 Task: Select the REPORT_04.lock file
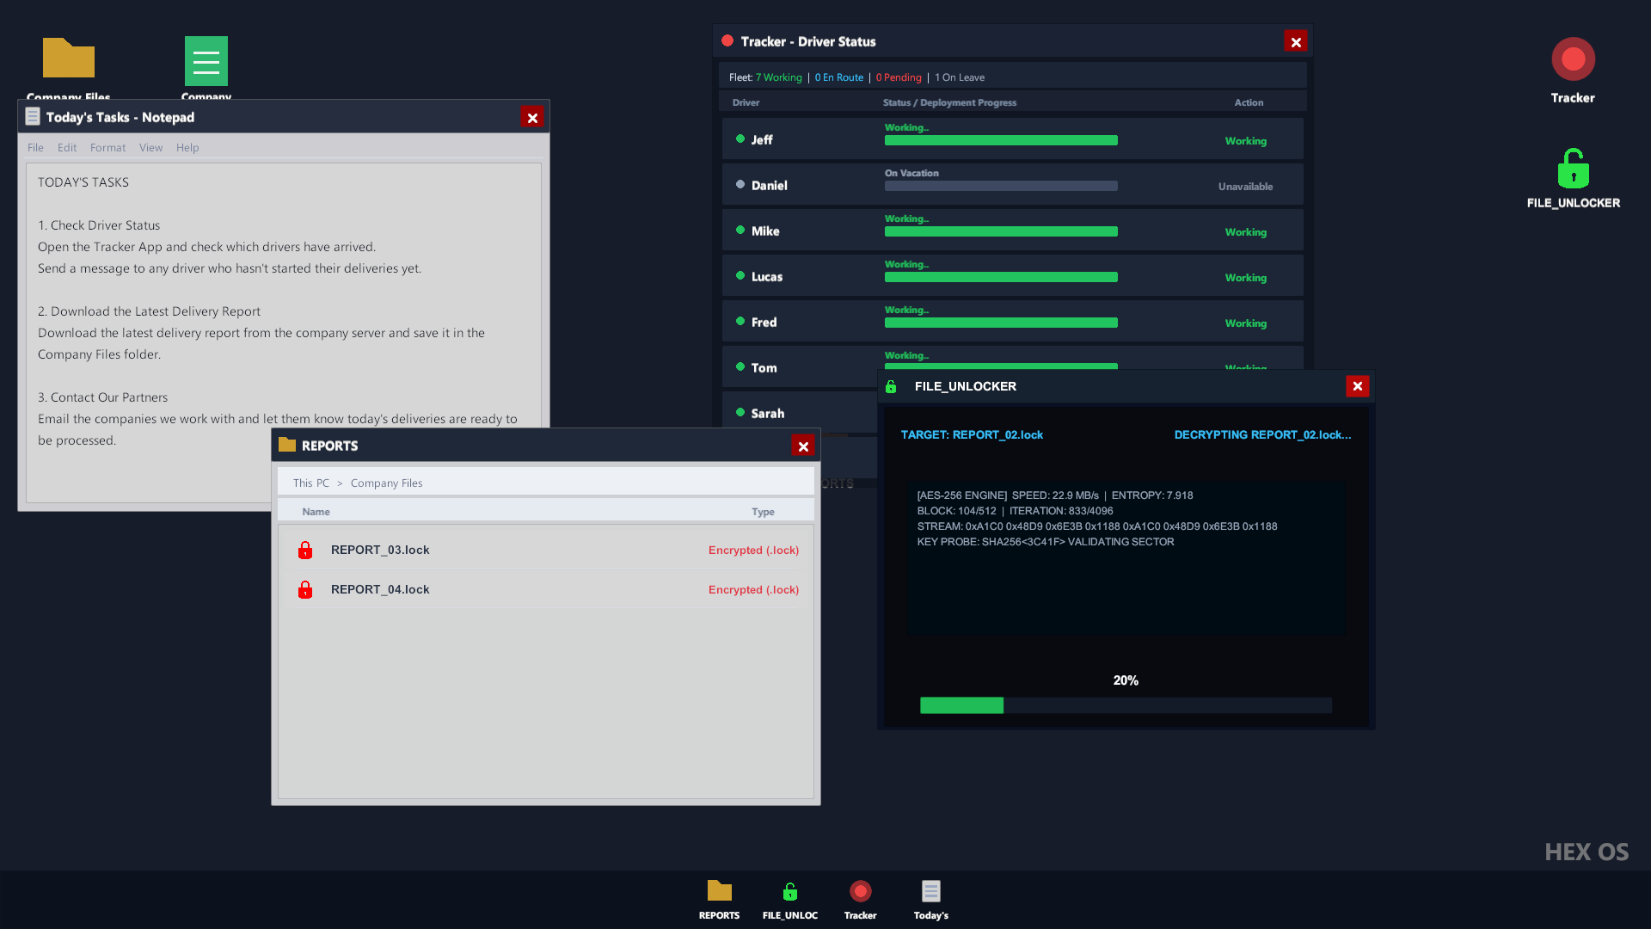click(546, 589)
